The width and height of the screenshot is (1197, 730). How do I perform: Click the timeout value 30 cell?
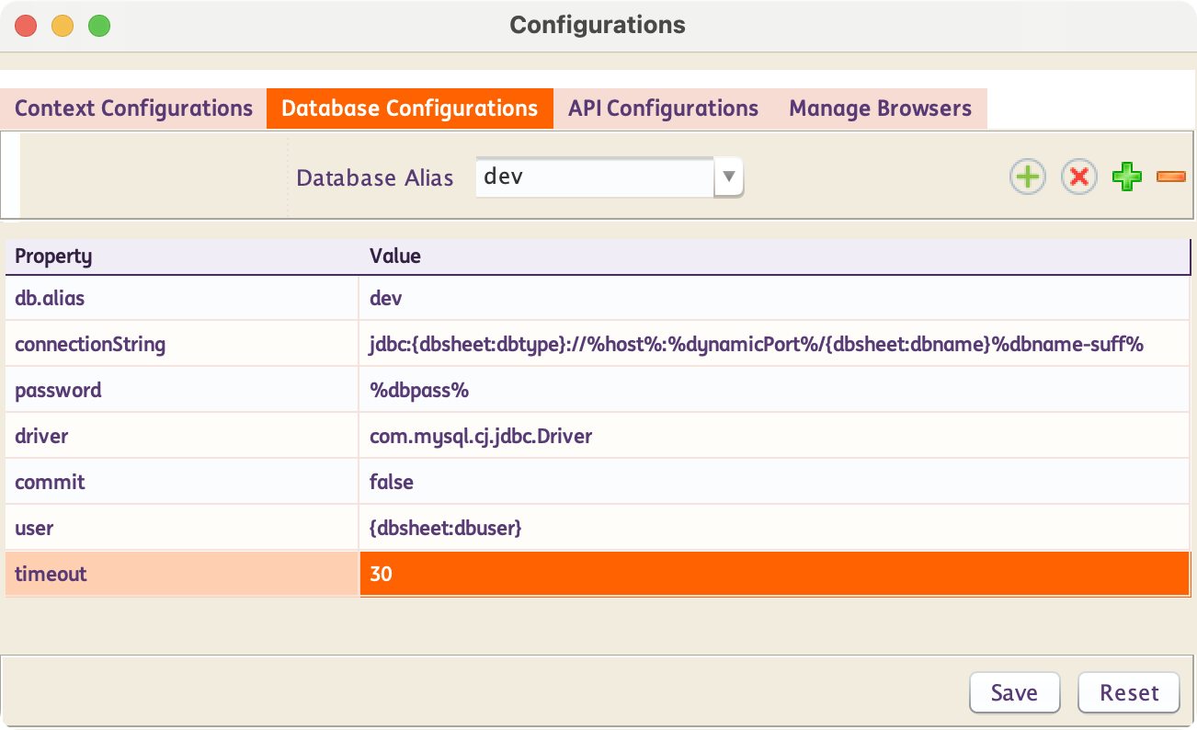click(772, 575)
